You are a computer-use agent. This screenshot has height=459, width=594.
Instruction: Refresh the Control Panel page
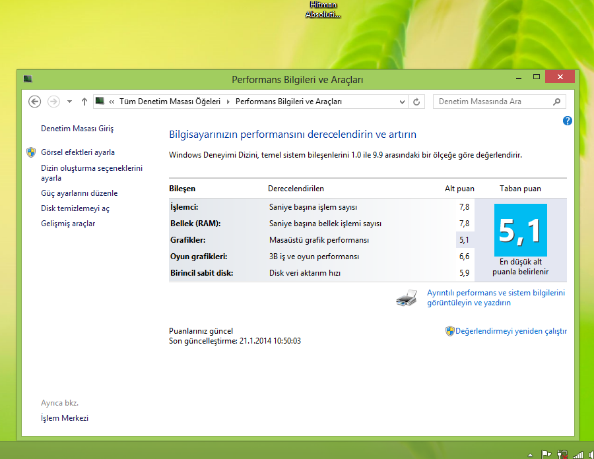(416, 102)
